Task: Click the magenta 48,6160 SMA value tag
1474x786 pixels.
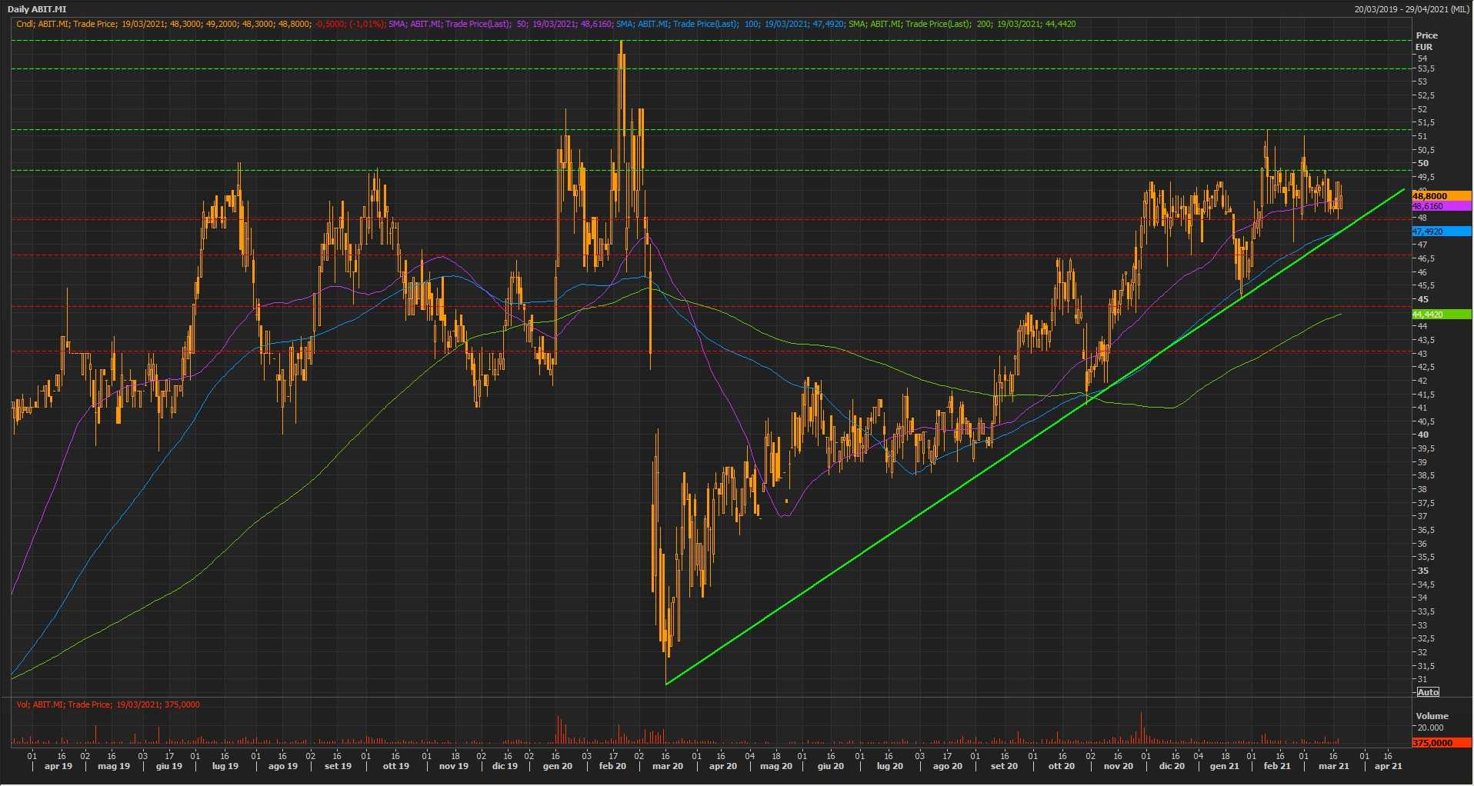Action: (1440, 206)
